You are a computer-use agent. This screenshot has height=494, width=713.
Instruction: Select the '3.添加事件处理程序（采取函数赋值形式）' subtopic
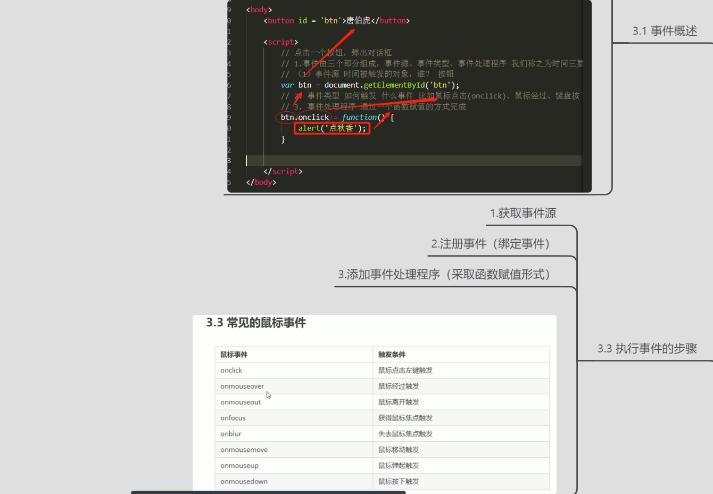click(444, 275)
